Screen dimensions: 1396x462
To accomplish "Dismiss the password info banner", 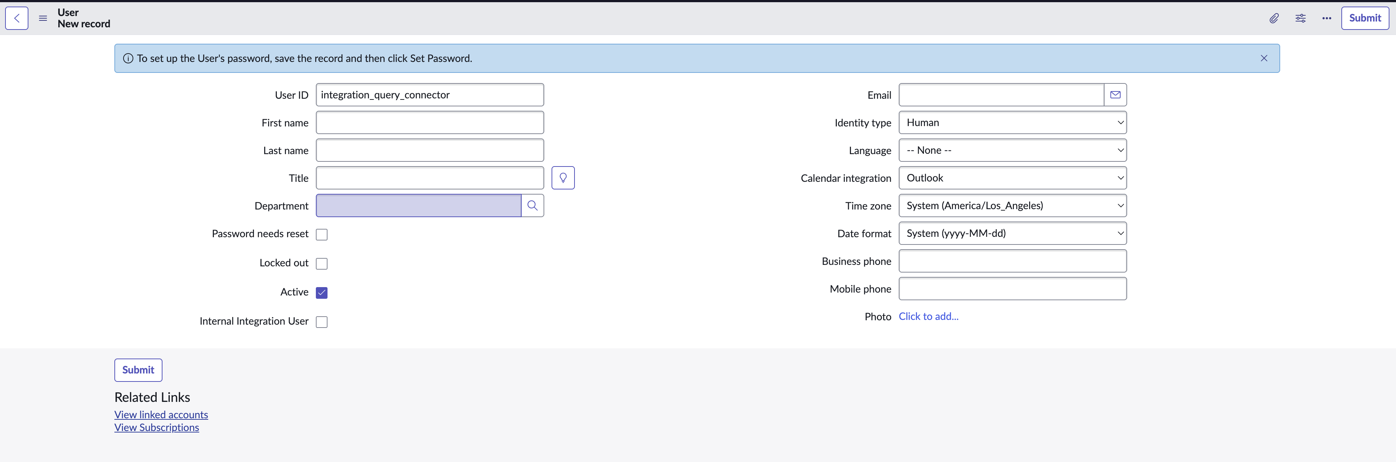I will 1264,58.
